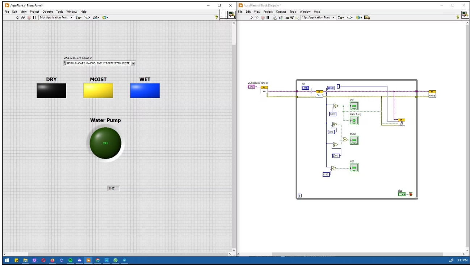Open Help menu in Block Diagram window
470x269 pixels.
[317, 12]
